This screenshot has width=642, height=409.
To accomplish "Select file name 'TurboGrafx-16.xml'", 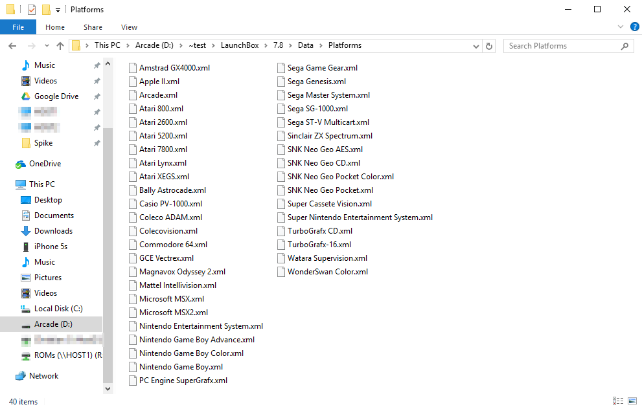I will click(319, 245).
